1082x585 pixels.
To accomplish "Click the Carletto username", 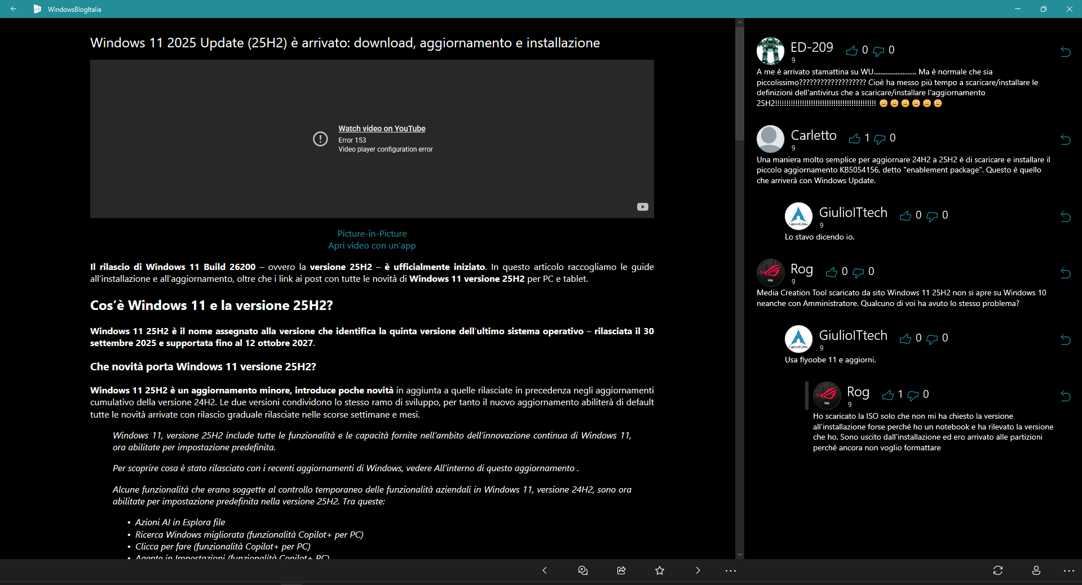I will coord(814,135).
